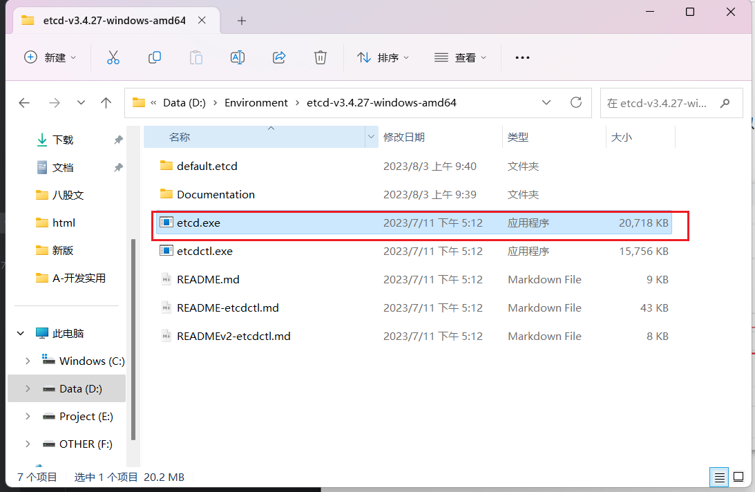Open recent locations dropdown chevron
Viewport: 755px width, 492px height.
[x=81, y=103]
